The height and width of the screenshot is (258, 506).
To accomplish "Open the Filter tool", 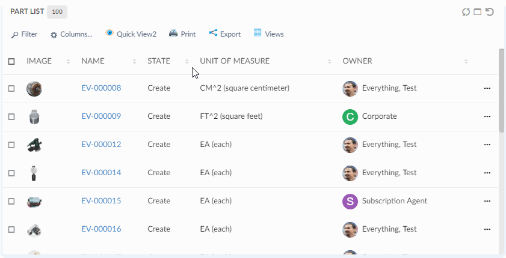I will (x=24, y=34).
